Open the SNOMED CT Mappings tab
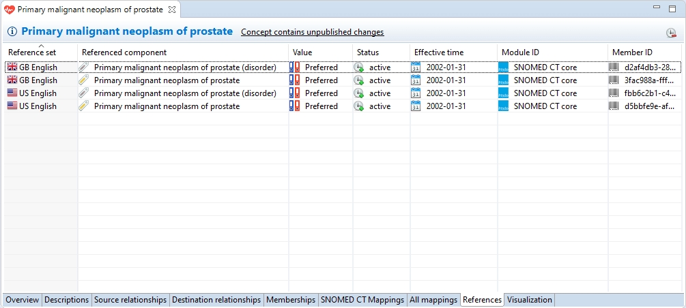Image resolution: width=686 pixels, height=308 pixels. [x=362, y=300]
